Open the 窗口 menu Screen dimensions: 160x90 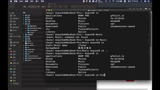(x=37, y=1)
